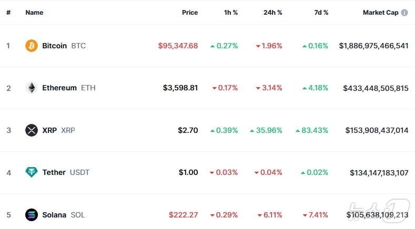The image size is (415, 229).
Task: Sort by the Name column header
Action: [34, 13]
